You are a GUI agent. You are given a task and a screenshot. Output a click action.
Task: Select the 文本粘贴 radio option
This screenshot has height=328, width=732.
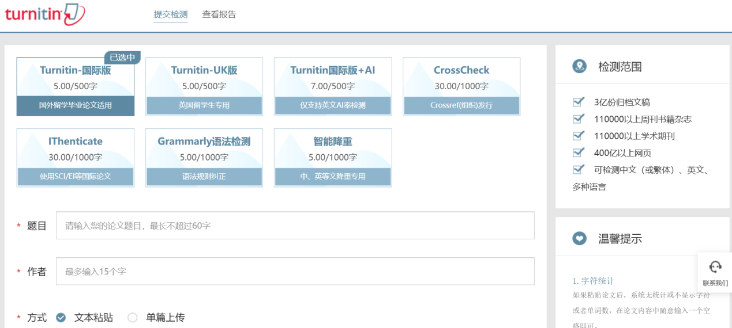tap(61, 318)
